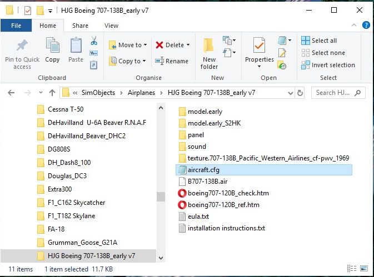
Task: Switch to the View tab
Action: [x=111, y=26]
